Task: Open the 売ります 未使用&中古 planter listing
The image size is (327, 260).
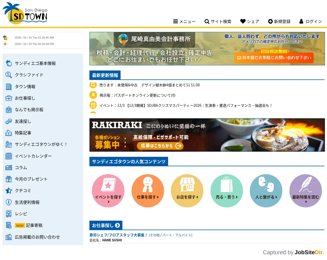Action: [x=149, y=85]
